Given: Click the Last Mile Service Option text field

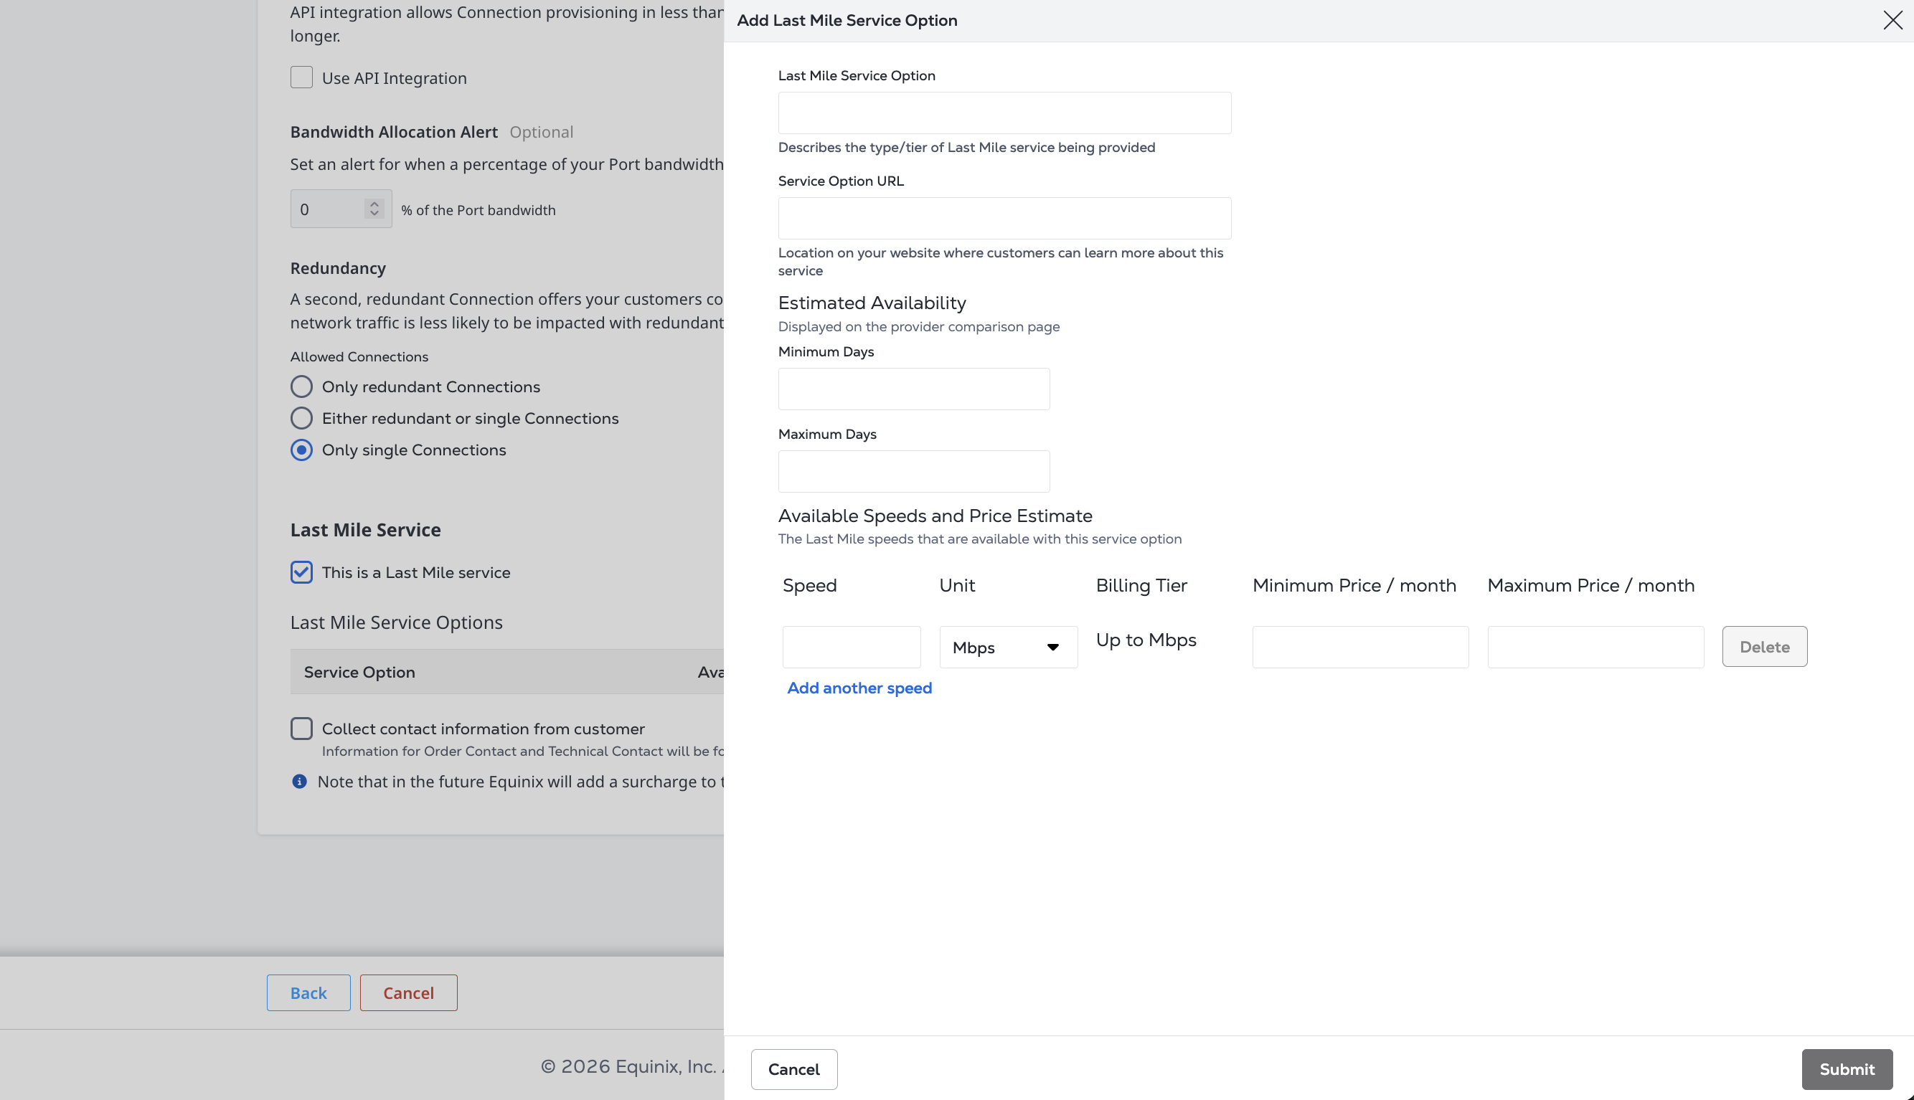Looking at the screenshot, I should [x=1004, y=113].
